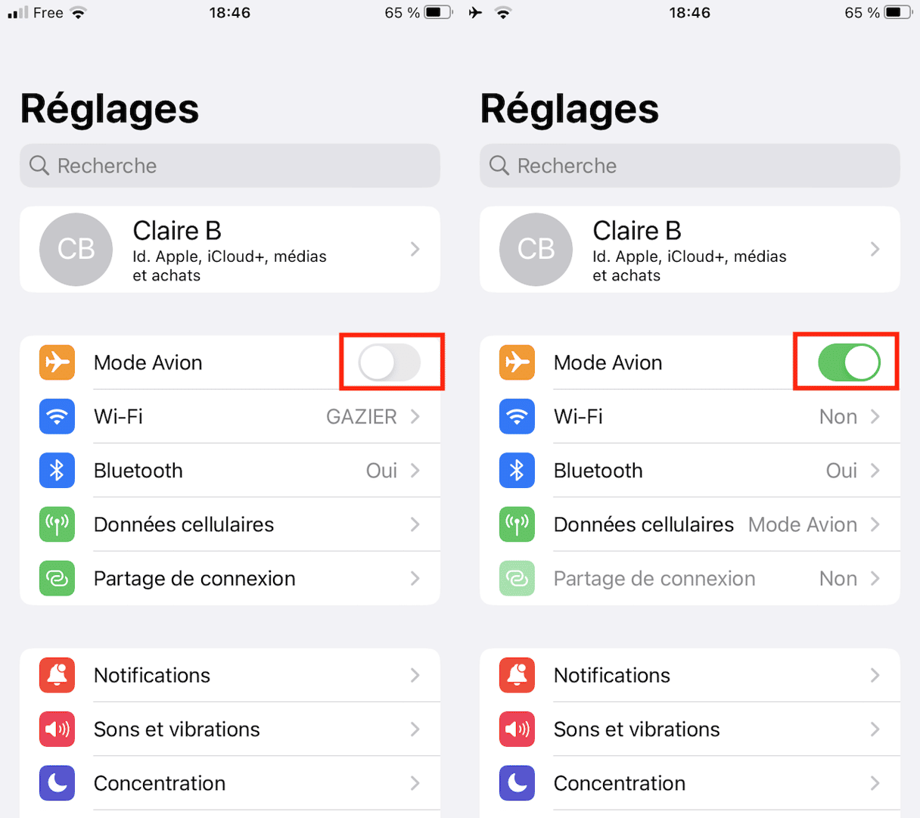This screenshot has height=818, width=920.
Task: Tap the blue Wi-Fi icon in right screen
Action: [517, 416]
